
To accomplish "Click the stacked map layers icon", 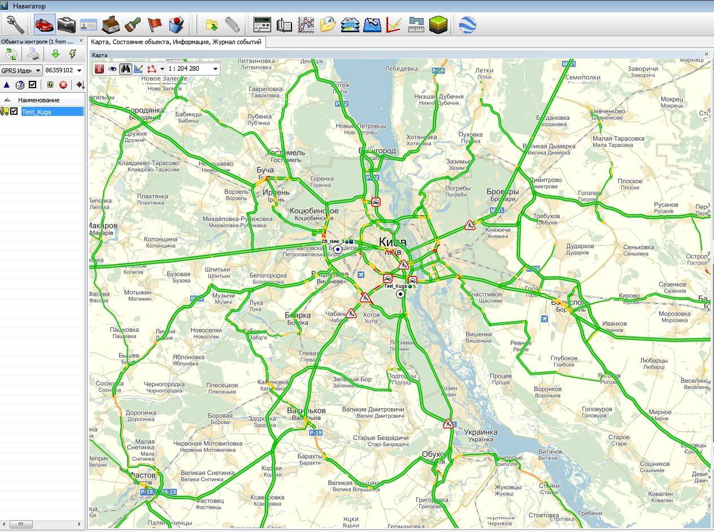I will [350, 25].
